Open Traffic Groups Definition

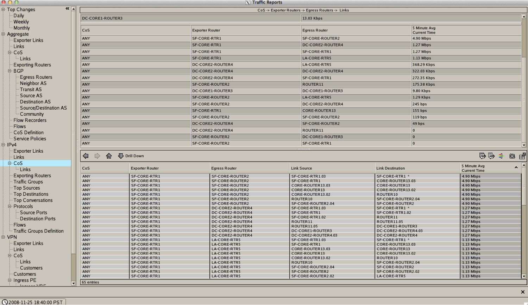[38, 231]
